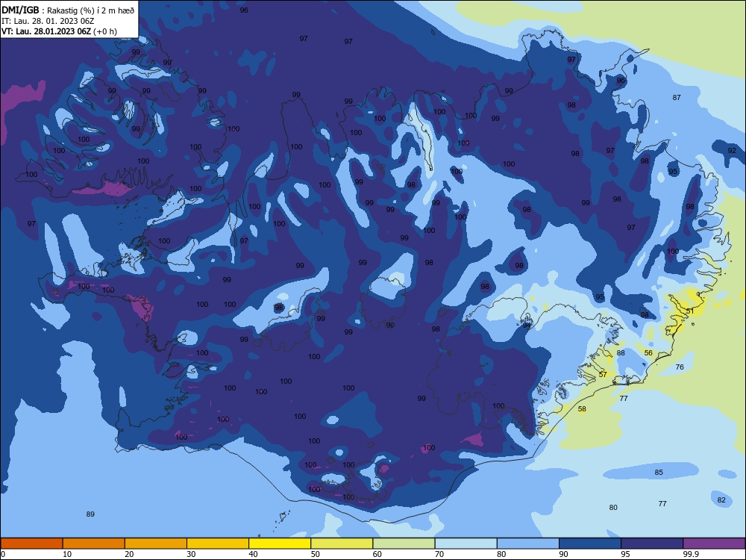Image resolution: width=746 pixels, height=560 pixels.
Task: Click the humidity value '58' on southeast coast
Action: click(x=583, y=409)
